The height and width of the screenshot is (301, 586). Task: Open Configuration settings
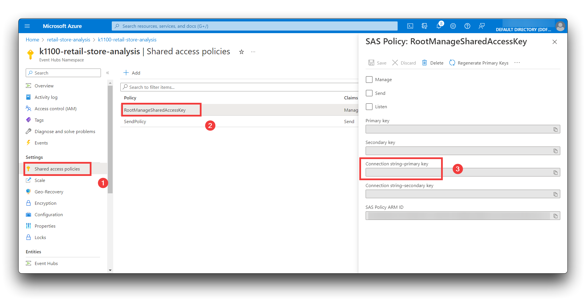49,214
